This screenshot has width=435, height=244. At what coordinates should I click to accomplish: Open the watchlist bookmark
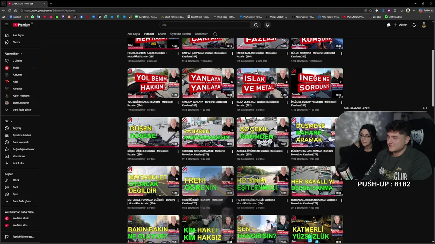point(15,17)
